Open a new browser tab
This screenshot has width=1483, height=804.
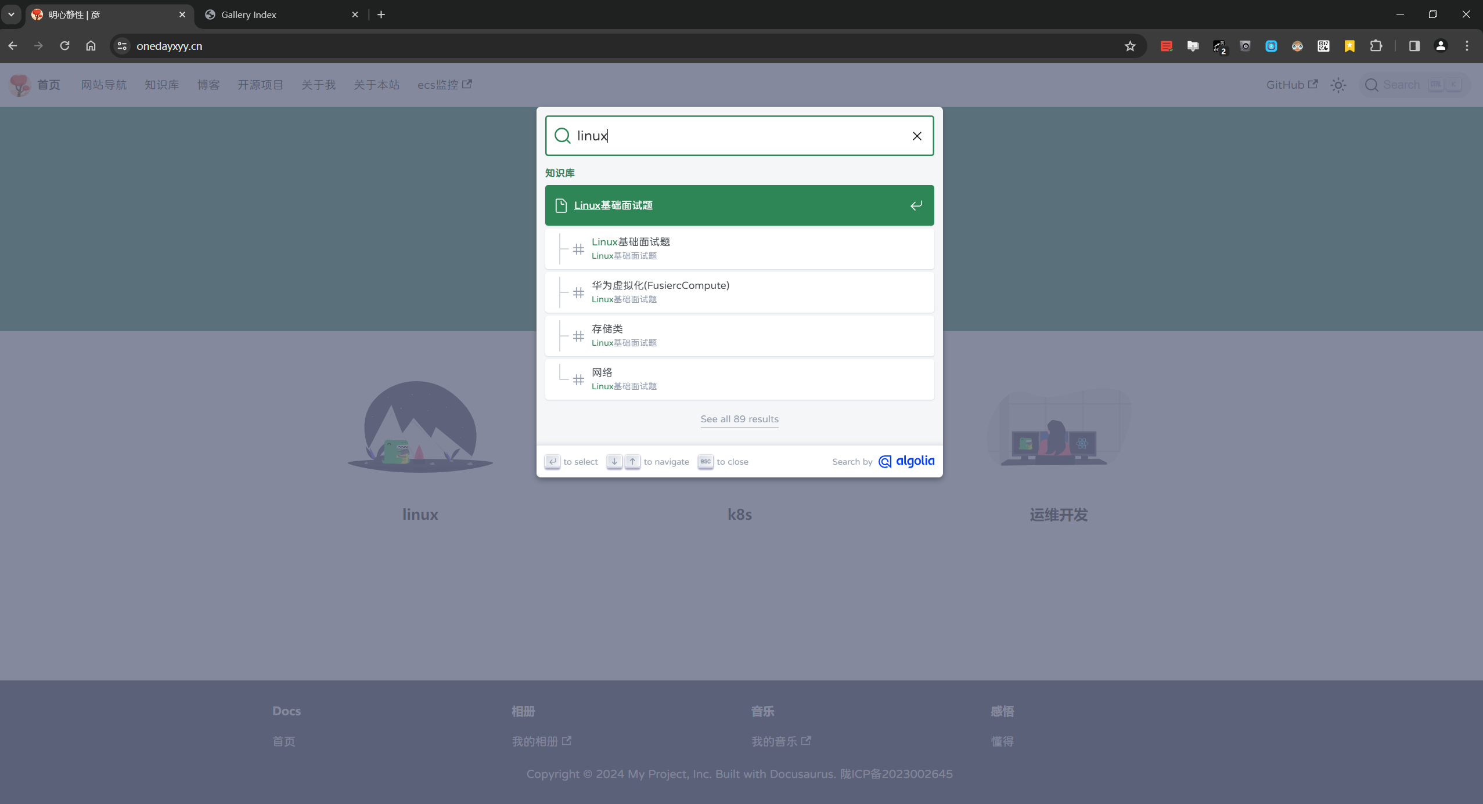(x=381, y=15)
